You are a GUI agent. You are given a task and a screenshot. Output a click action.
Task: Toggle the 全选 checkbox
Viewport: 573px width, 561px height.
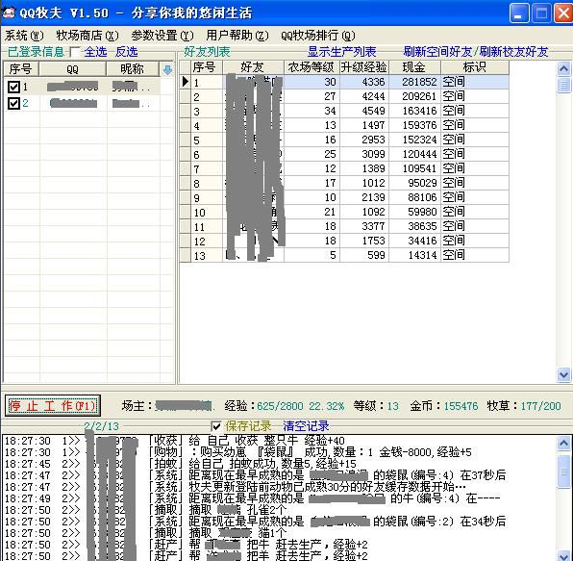coord(75,52)
